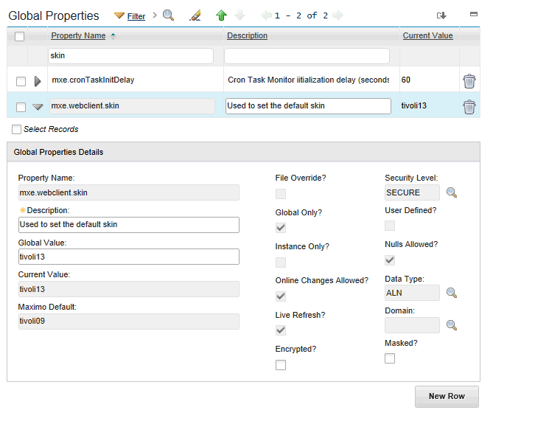This screenshot has height=424, width=535.
Task: Delete the mxe.cronTaskInitDelay row with trash icon
Action: pos(469,81)
